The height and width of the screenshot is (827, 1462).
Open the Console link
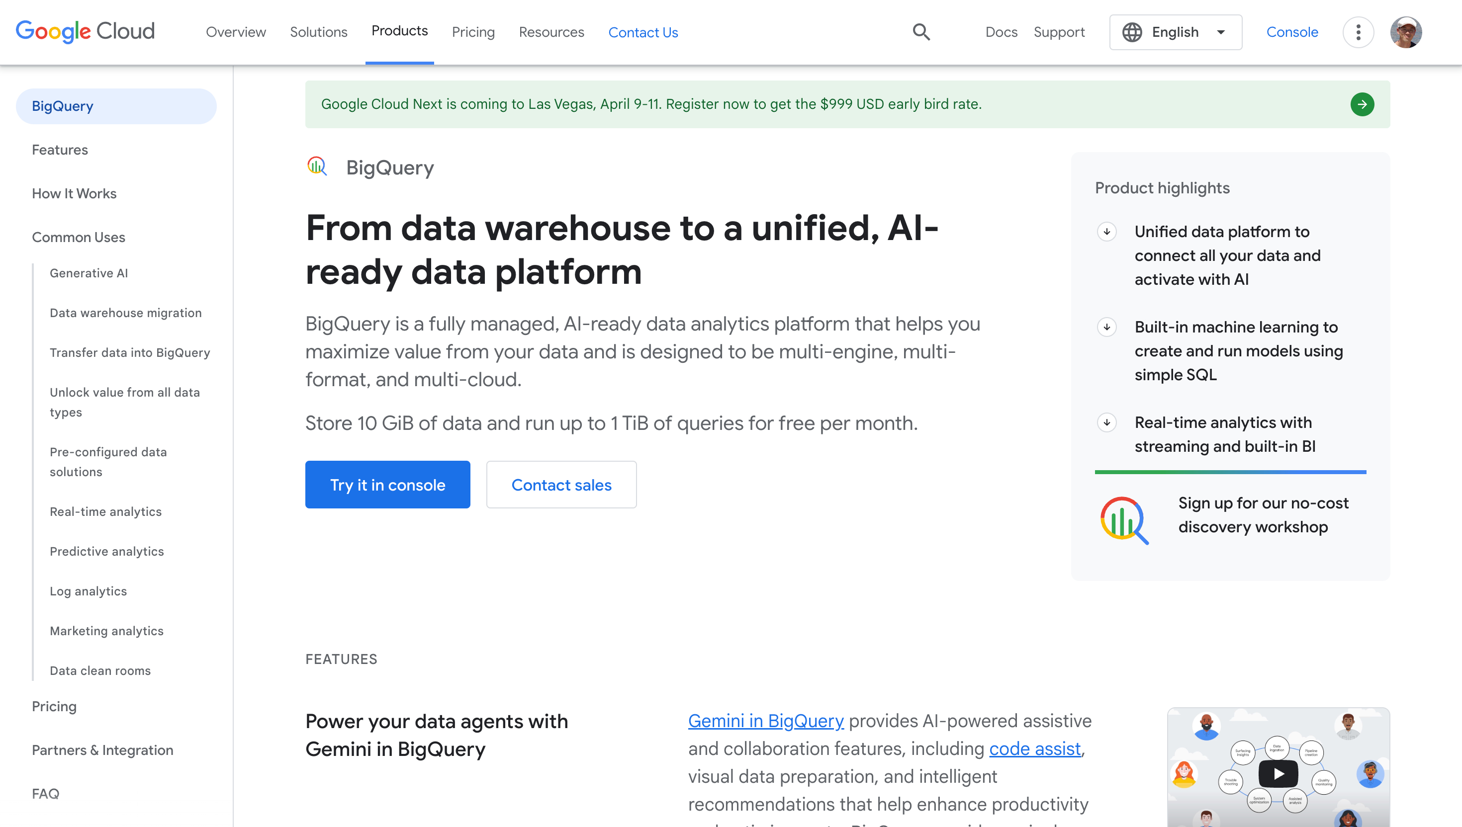point(1292,32)
